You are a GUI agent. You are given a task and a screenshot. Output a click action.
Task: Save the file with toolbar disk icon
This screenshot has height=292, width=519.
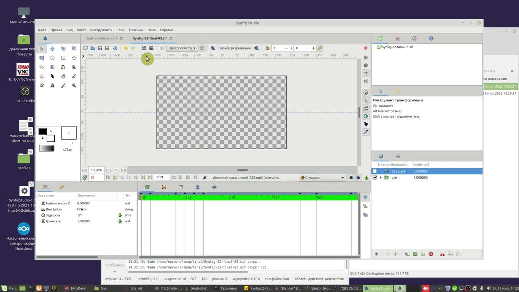click(100, 48)
